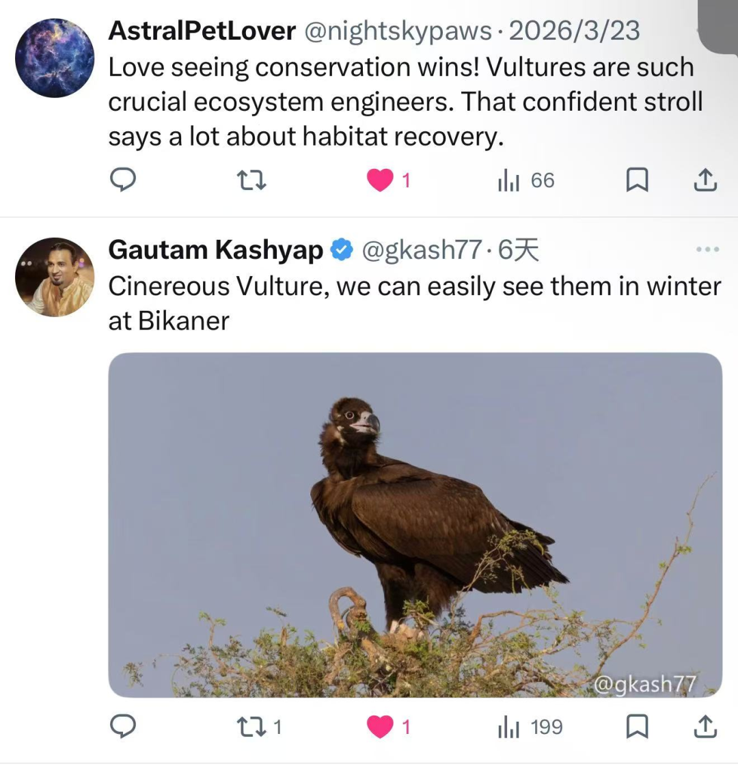738x777 pixels.
Task: Reply to AstralPetLover's tweet
Action: pyautogui.click(x=123, y=180)
